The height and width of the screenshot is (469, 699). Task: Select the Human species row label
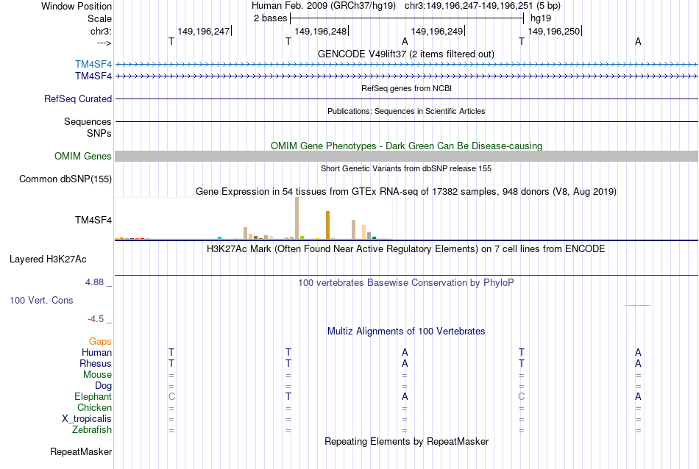point(96,353)
